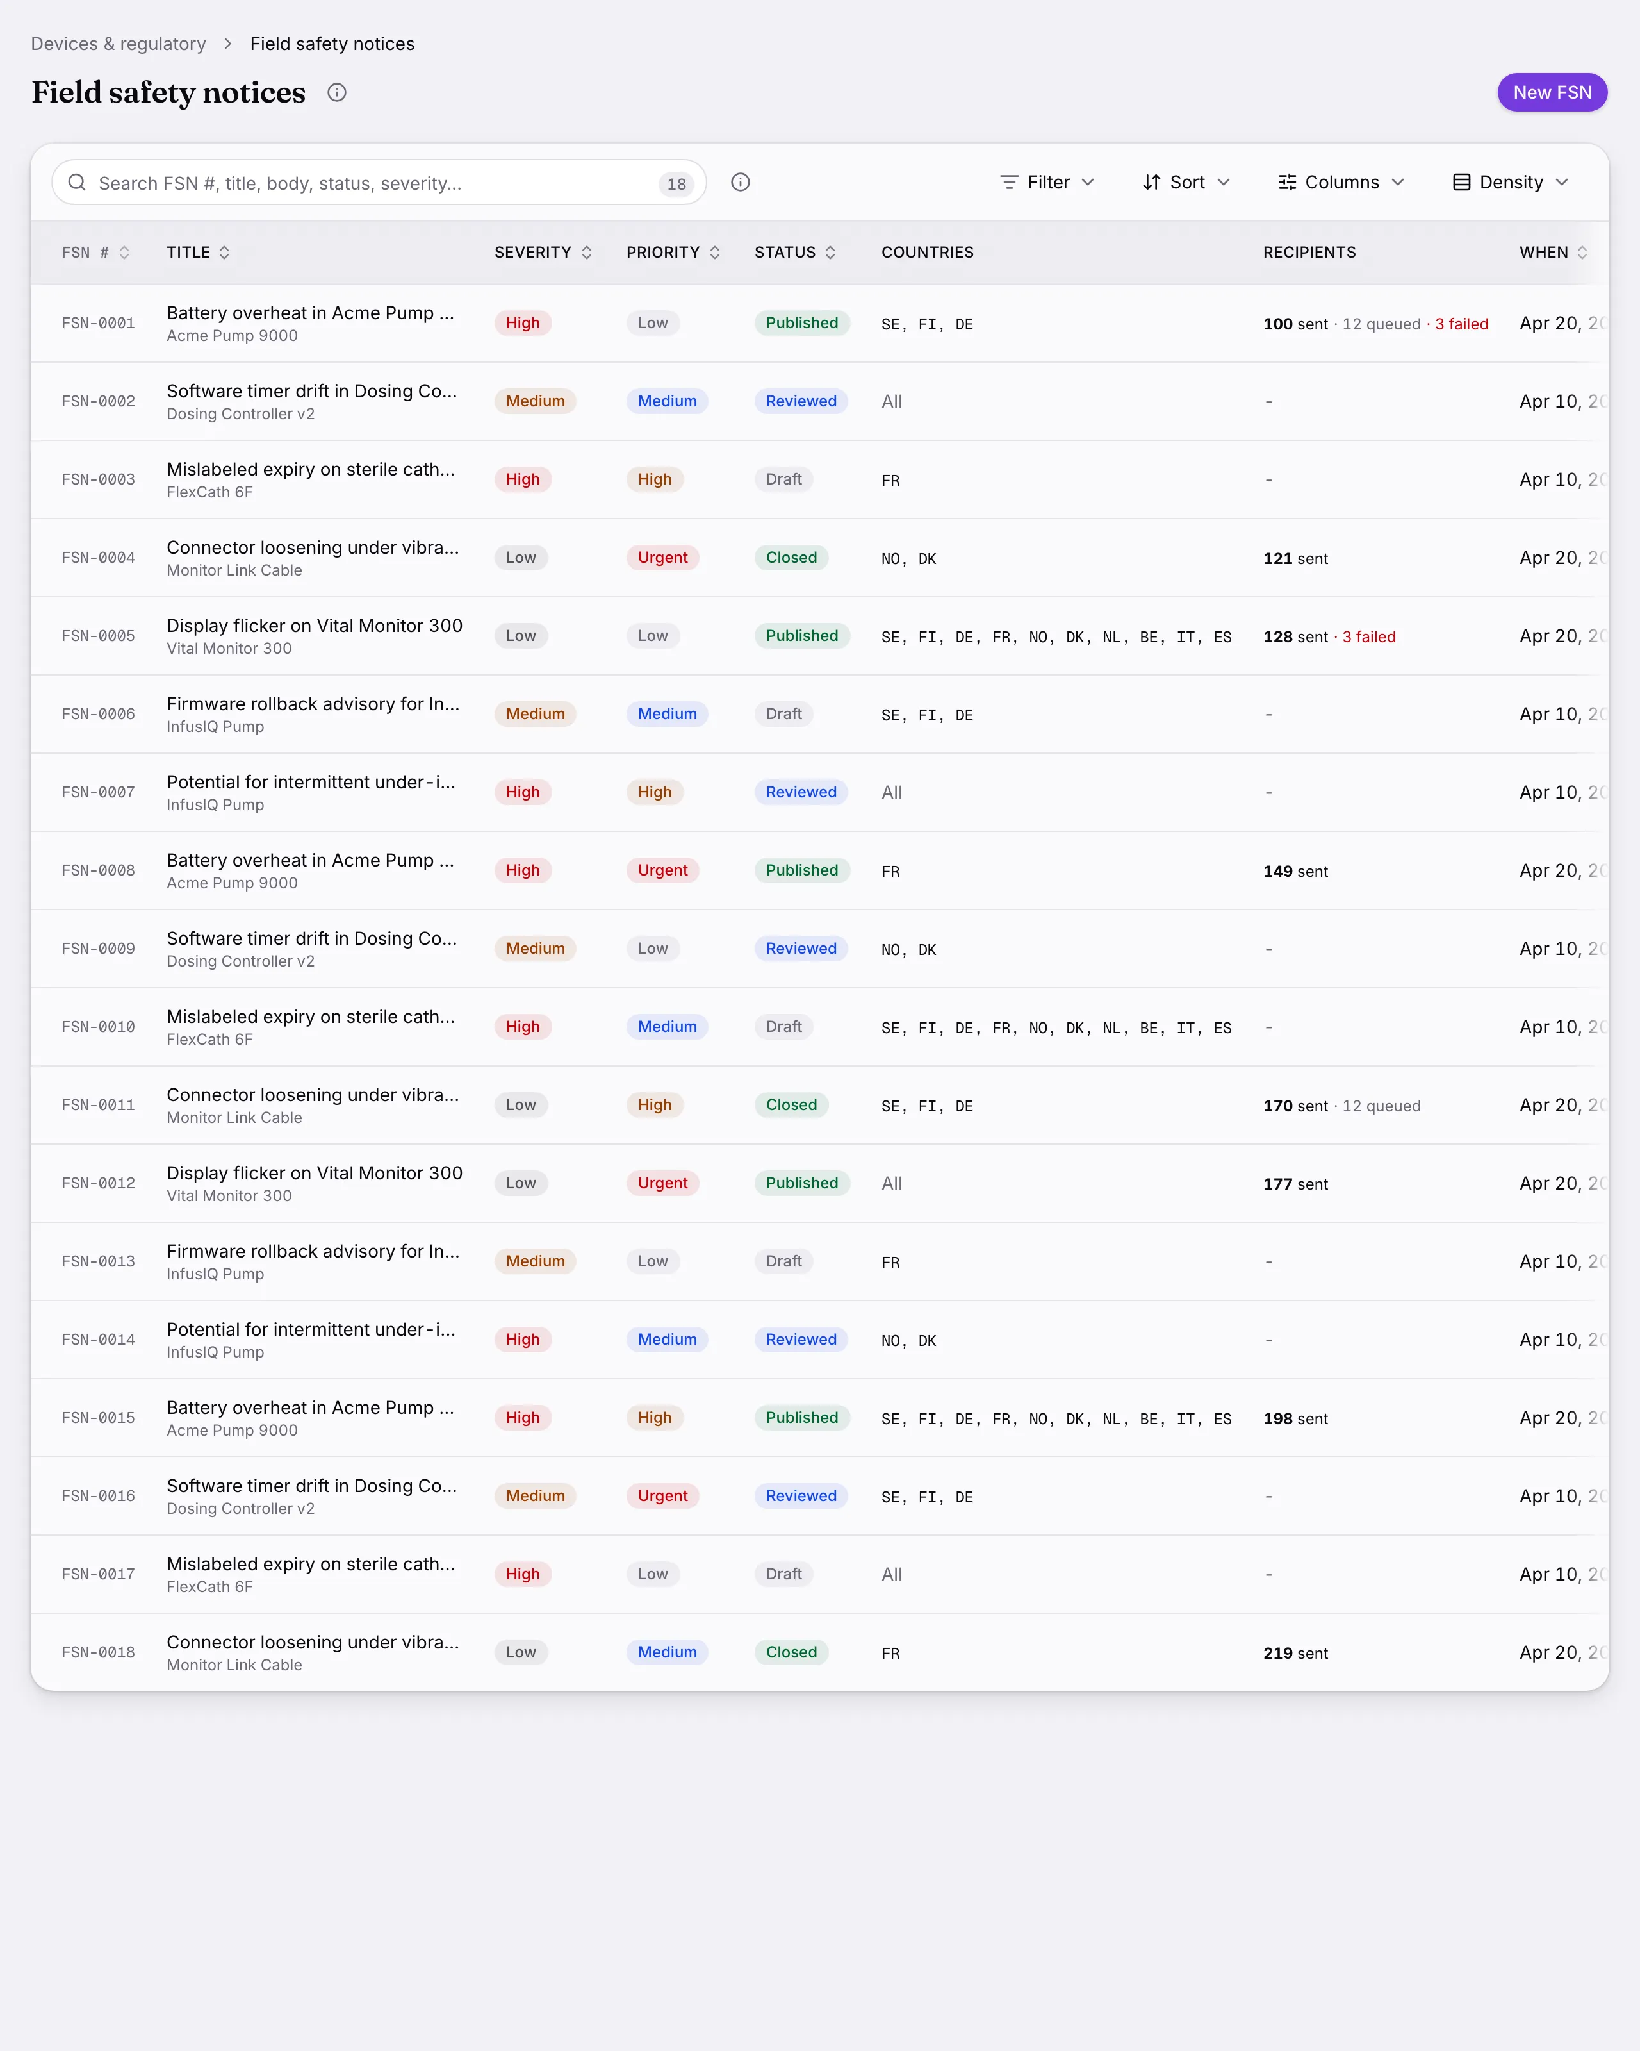The height and width of the screenshot is (2051, 1640).
Task: Click '149 sent' in FSN-0008 row
Action: click(1295, 872)
